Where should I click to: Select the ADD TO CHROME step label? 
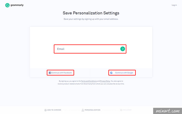[x=54, y=110]
